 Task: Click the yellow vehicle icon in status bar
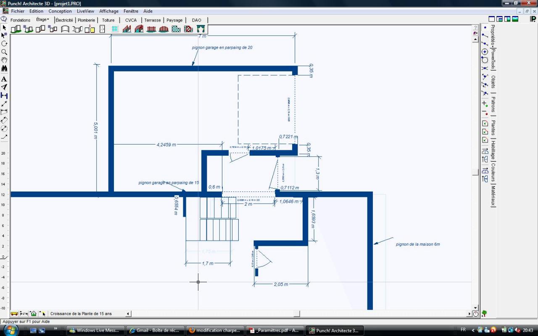(14, 313)
